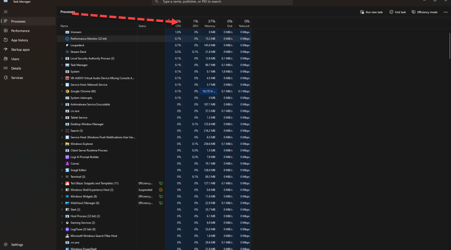Expand Windows Explorer process group
The image size is (451, 250).
click(62, 144)
